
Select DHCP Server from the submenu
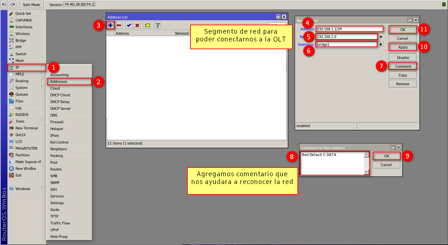pyautogui.click(x=60, y=109)
